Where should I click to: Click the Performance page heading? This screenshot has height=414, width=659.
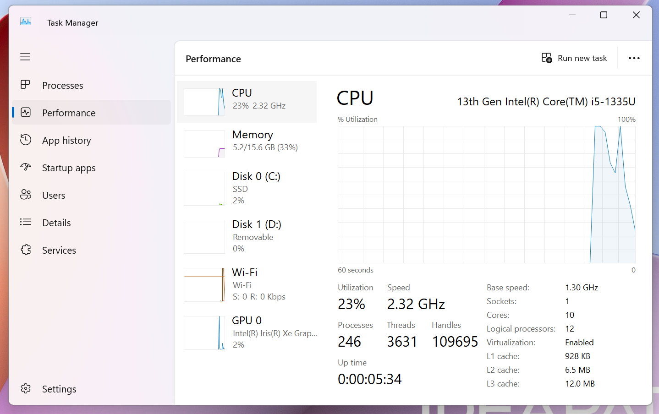213,59
